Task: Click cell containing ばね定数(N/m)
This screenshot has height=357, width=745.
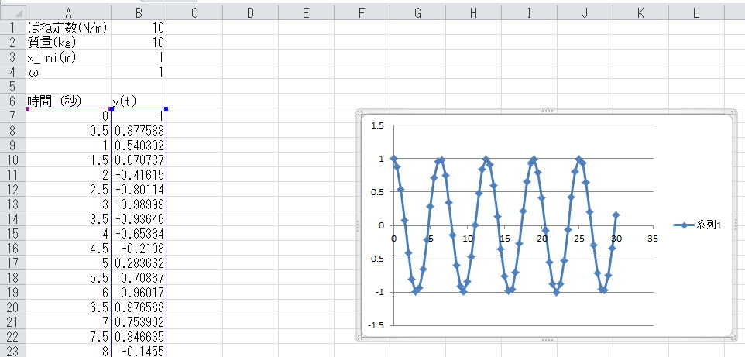Action: (x=68, y=27)
